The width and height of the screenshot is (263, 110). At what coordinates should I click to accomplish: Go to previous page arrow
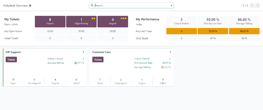252,5
